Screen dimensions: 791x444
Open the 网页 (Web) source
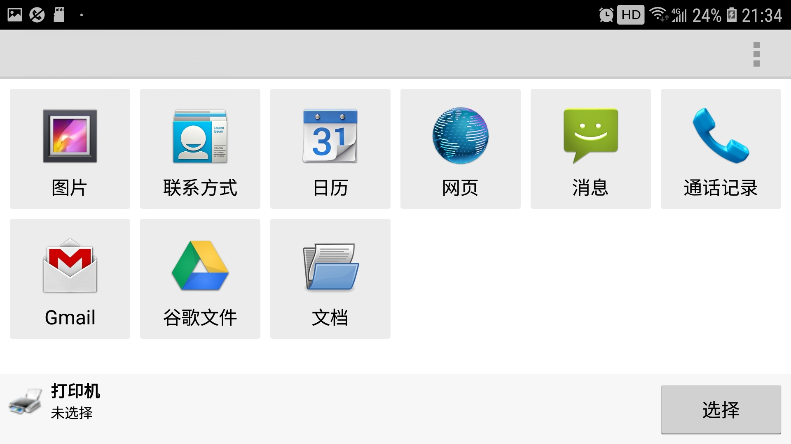click(460, 148)
